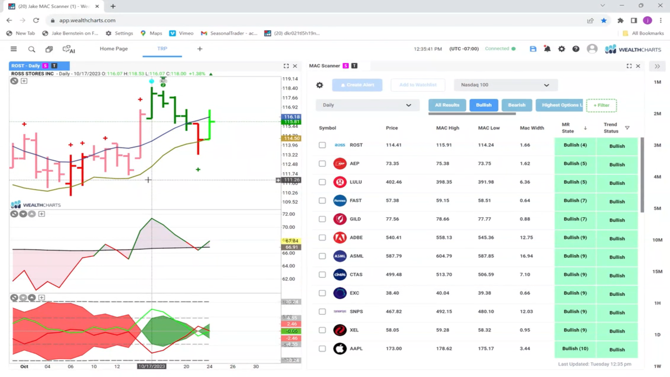Image resolution: width=670 pixels, height=377 pixels.
Task: Save workspace with the floppy disk icon
Action: 533,49
